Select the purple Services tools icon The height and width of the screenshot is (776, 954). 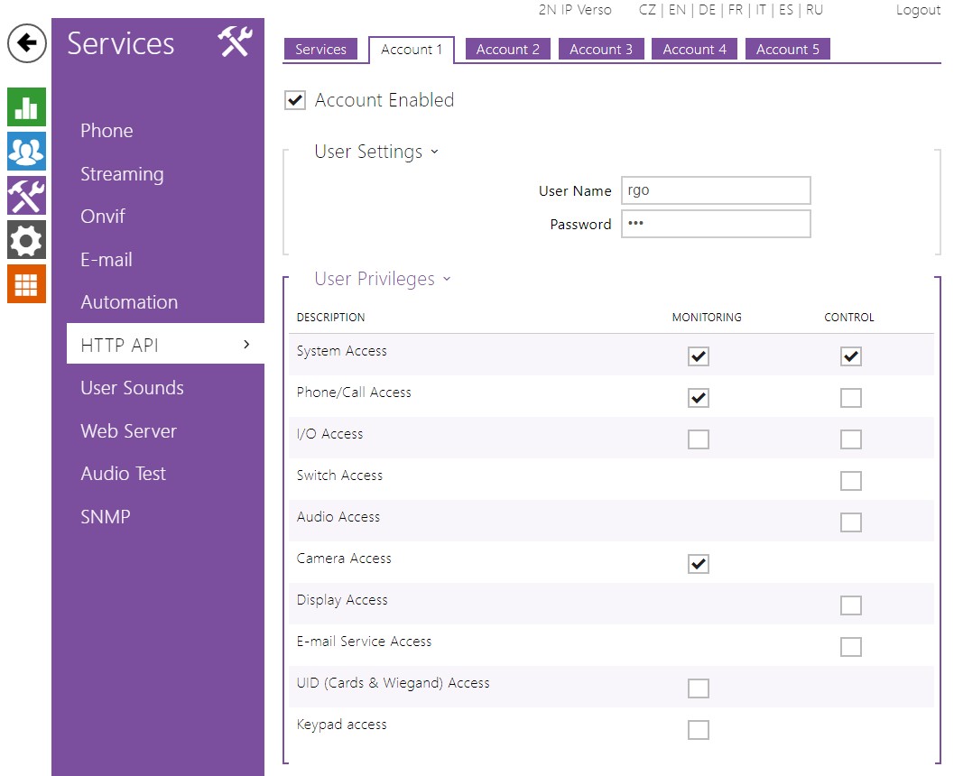[26, 196]
